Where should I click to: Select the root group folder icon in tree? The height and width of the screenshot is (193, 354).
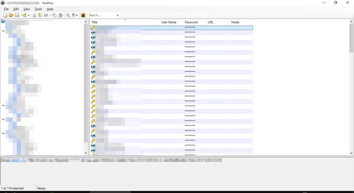click(3, 21)
